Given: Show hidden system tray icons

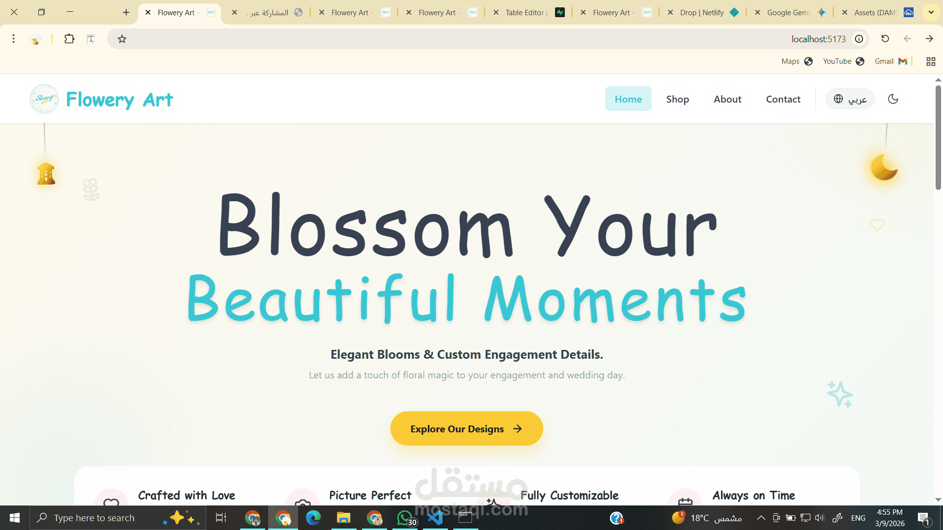Looking at the screenshot, I should [761, 518].
